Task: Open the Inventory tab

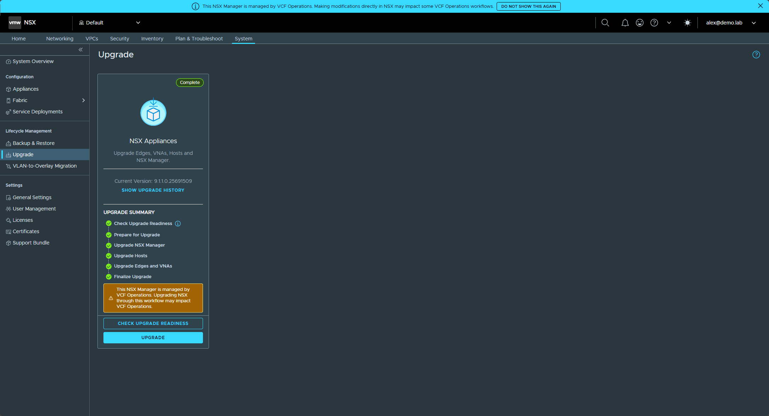Action: click(x=152, y=39)
